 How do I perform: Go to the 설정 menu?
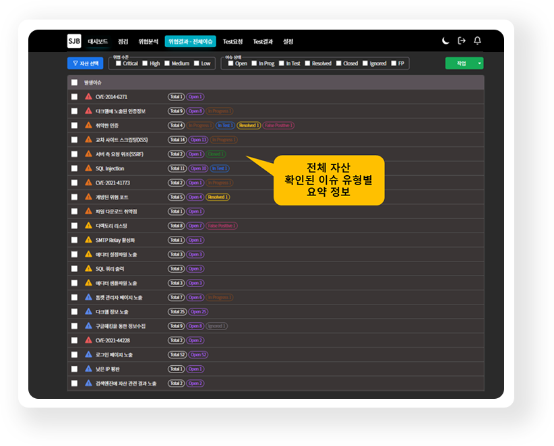pyautogui.click(x=288, y=41)
